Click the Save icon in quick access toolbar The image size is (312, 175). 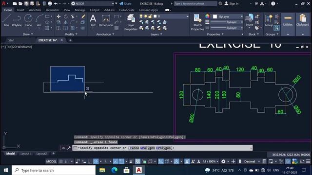point(26,3)
